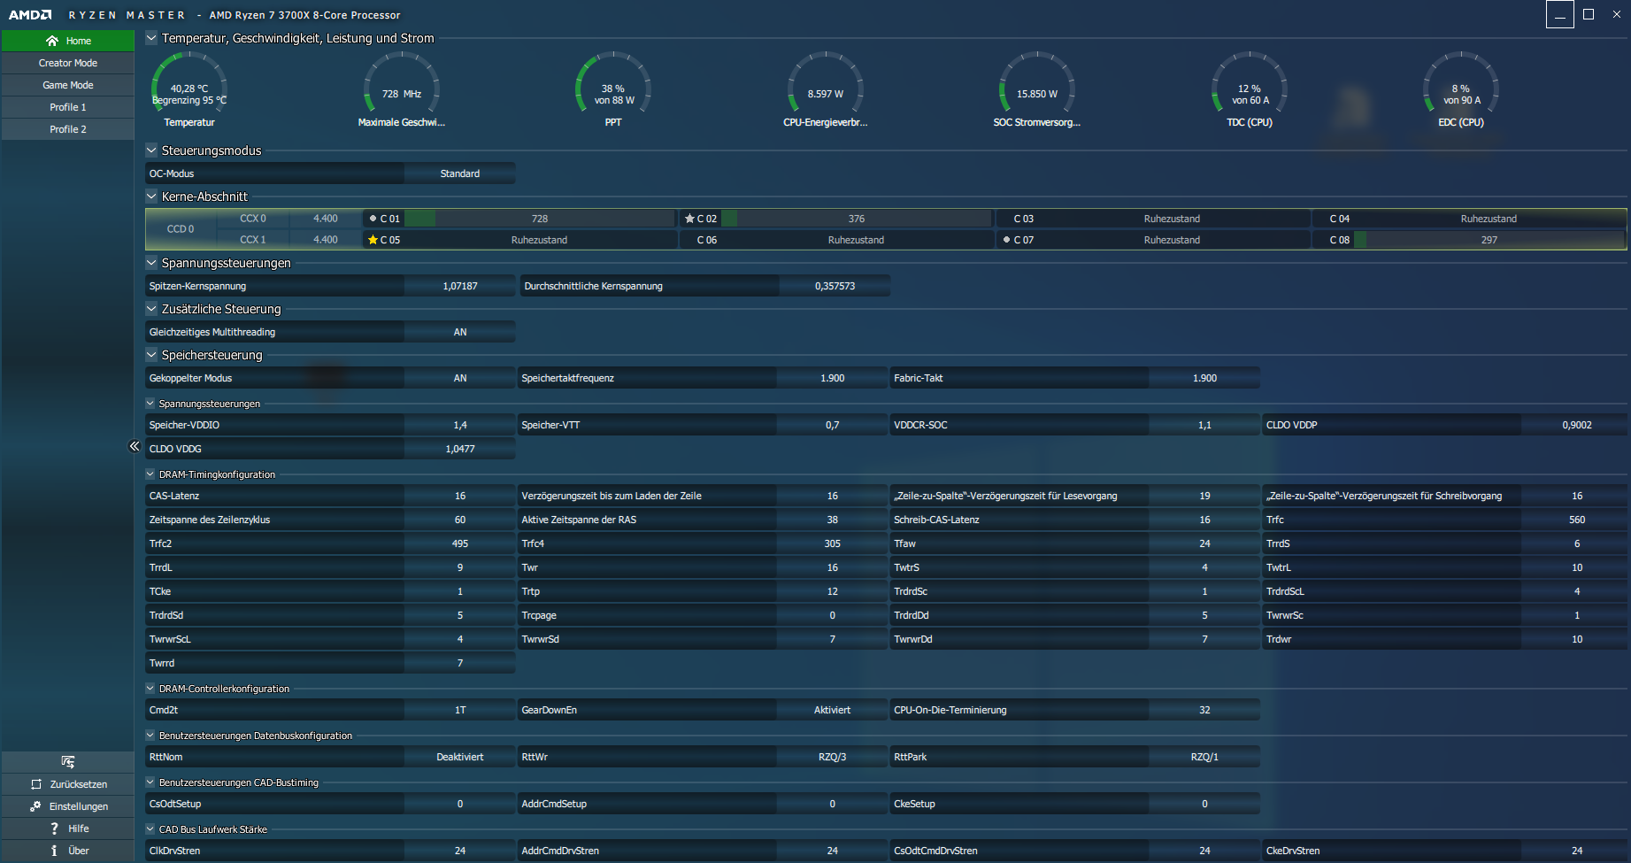
Task: Open the Über dialog
Action: coord(68,851)
